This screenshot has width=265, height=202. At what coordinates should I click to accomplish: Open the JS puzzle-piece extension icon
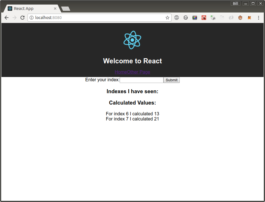[213, 18]
